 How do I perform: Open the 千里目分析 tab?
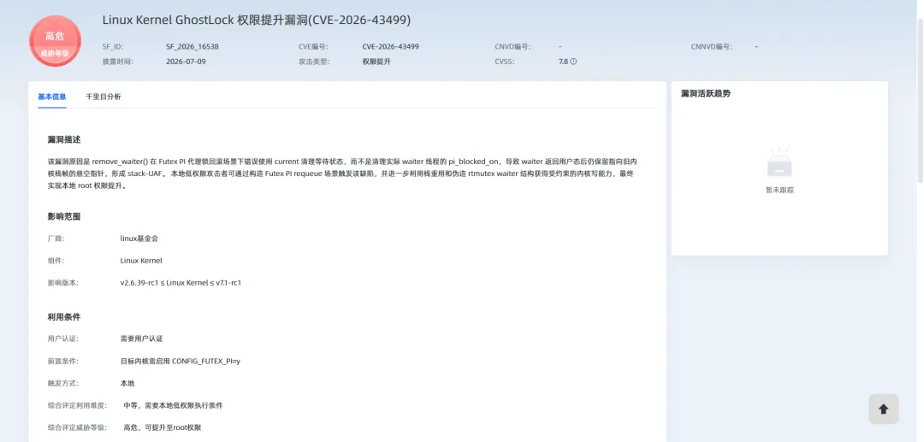pyautogui.click(x=104, y=97)
